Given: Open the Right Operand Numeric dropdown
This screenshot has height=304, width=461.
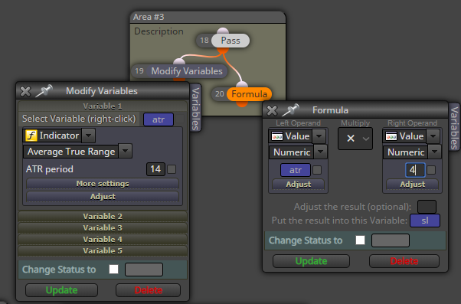Looking at the screenshot, I should (434, 152).
